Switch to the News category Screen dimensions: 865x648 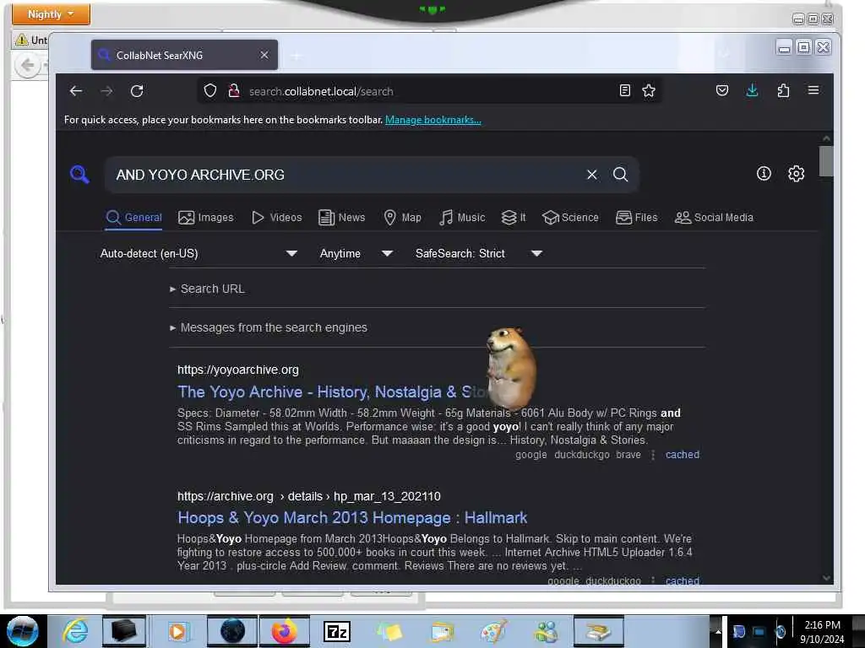click(342, 217)
